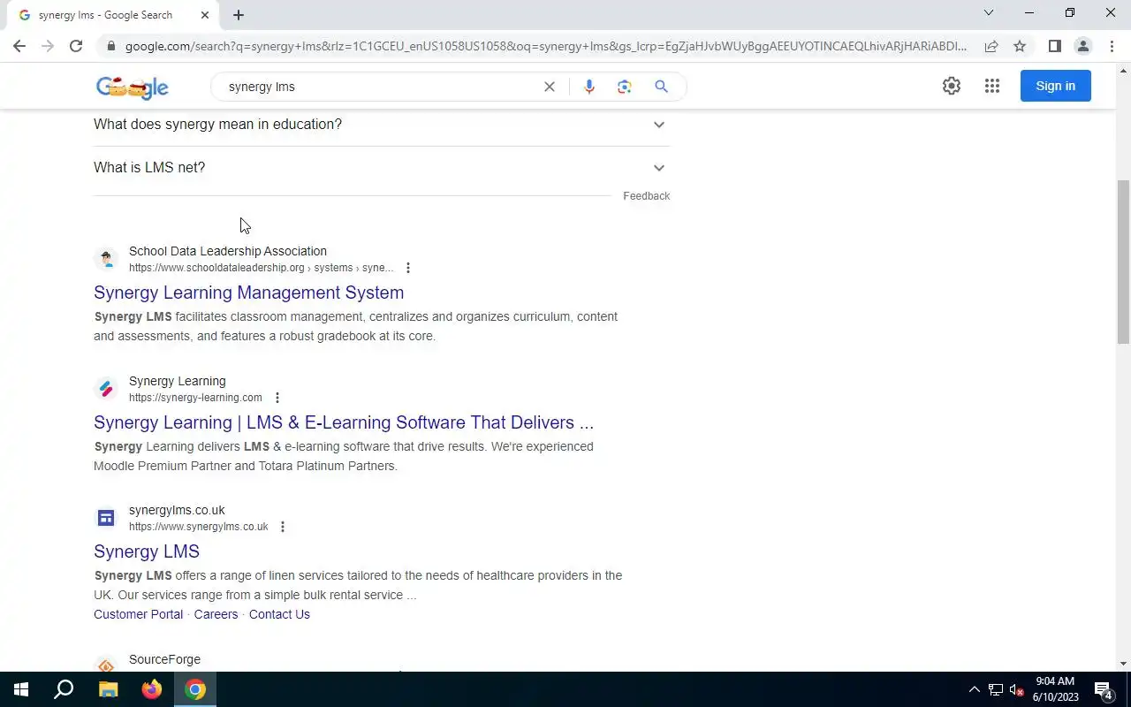The image size is (1131, 707).
Task: Open a new browser tab
Action: tap(239, 15)
